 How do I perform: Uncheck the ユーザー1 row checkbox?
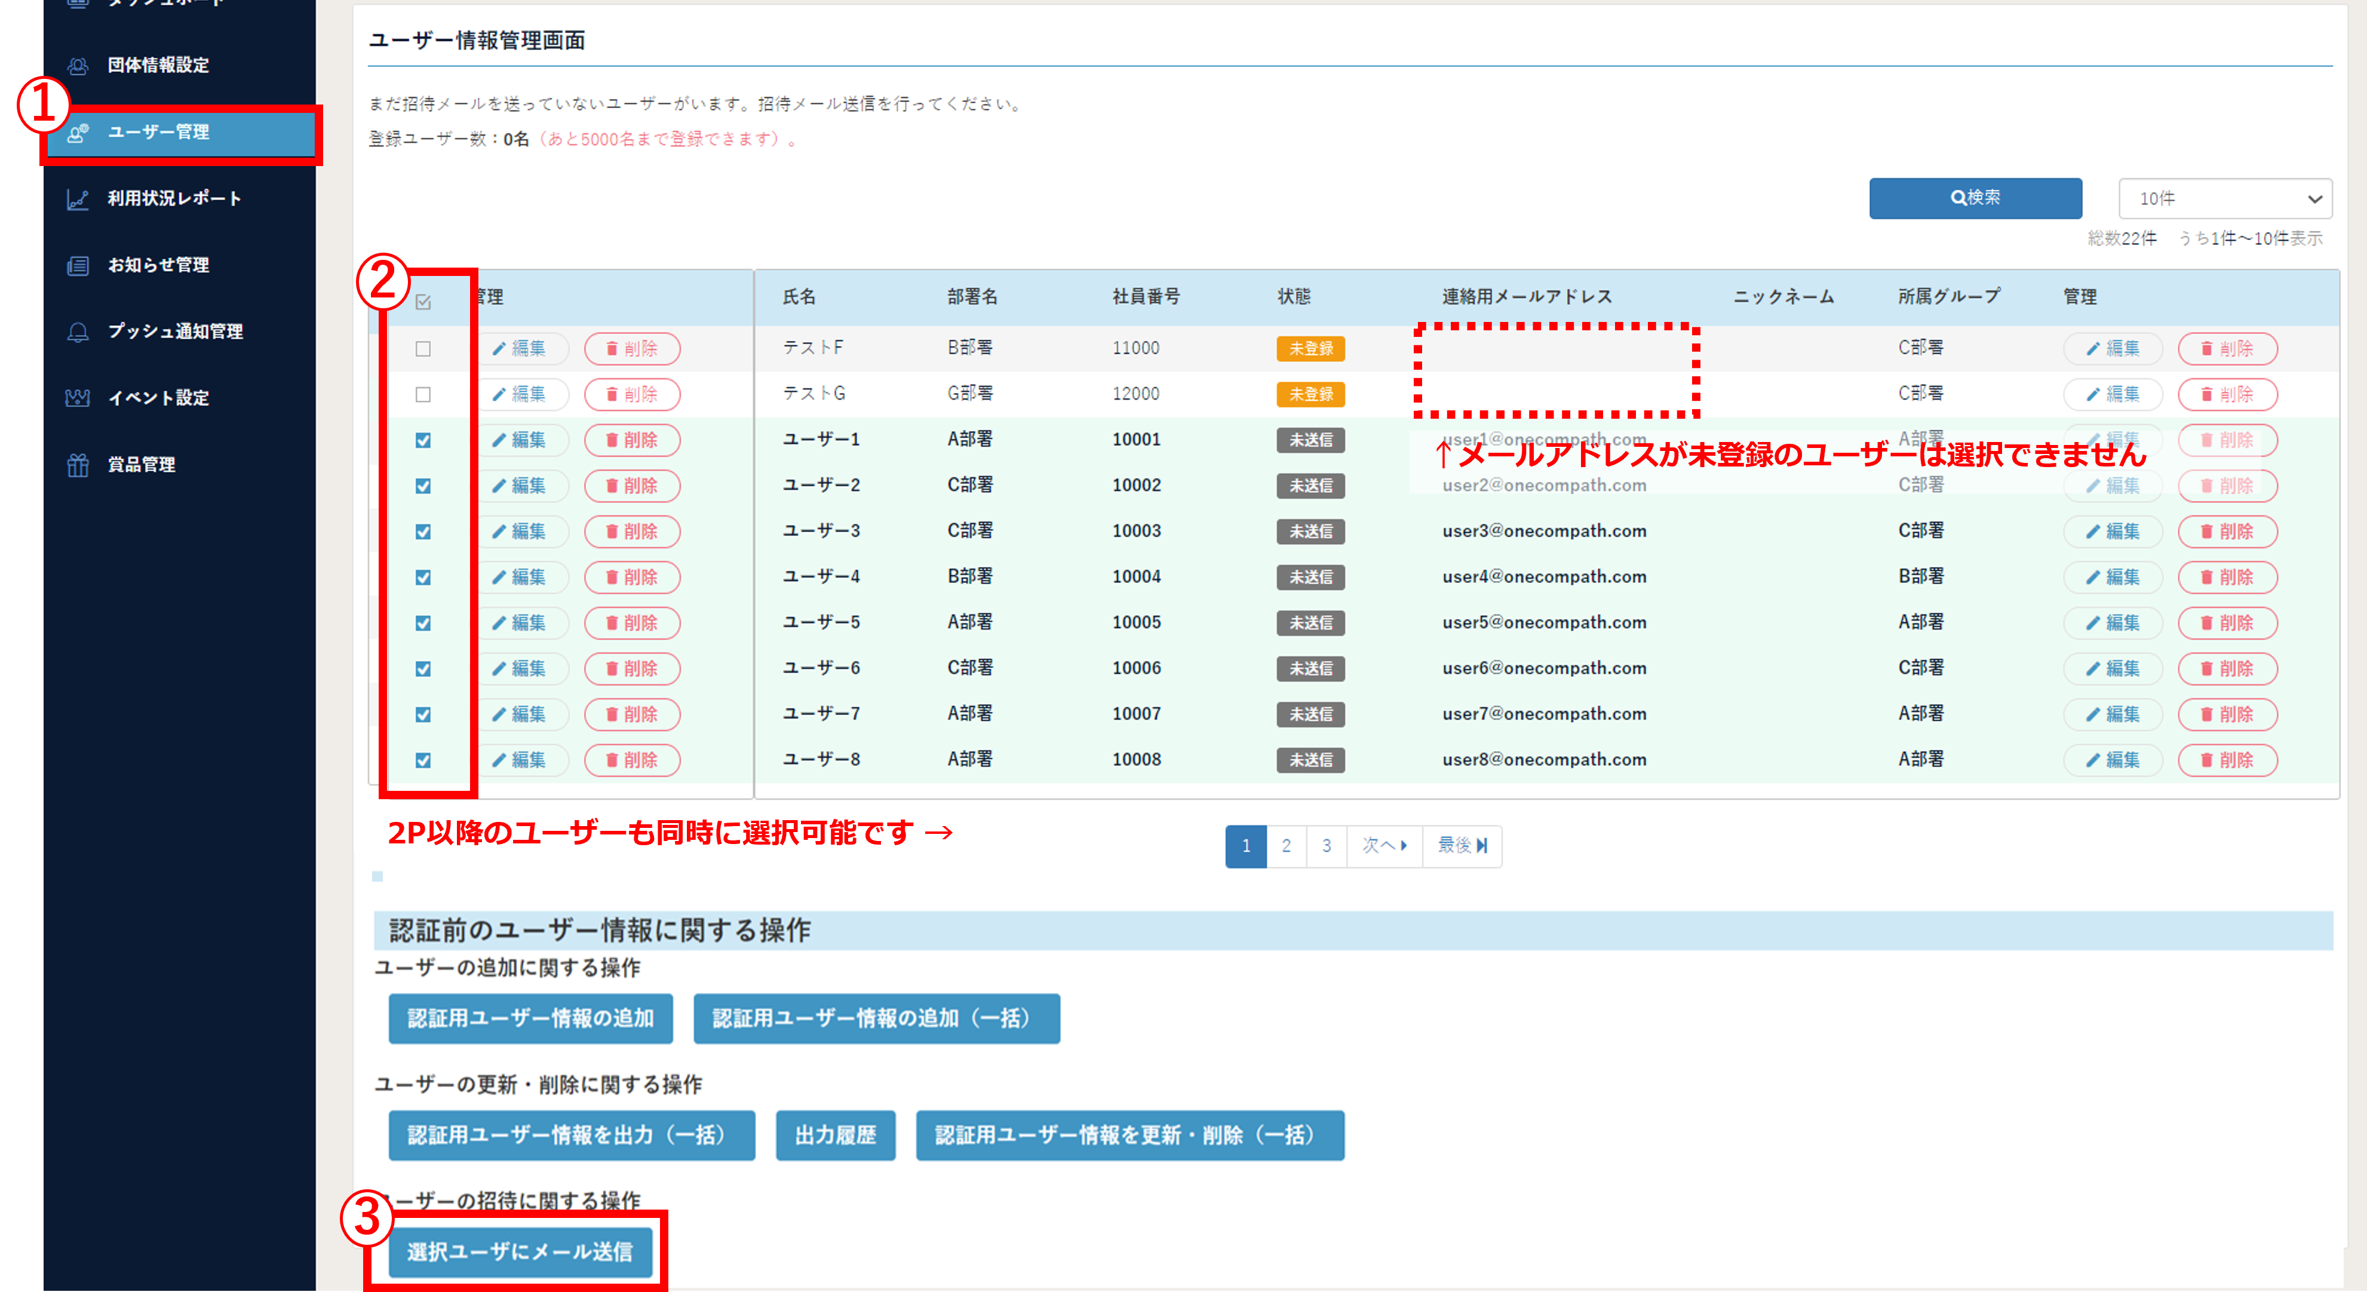423,440
